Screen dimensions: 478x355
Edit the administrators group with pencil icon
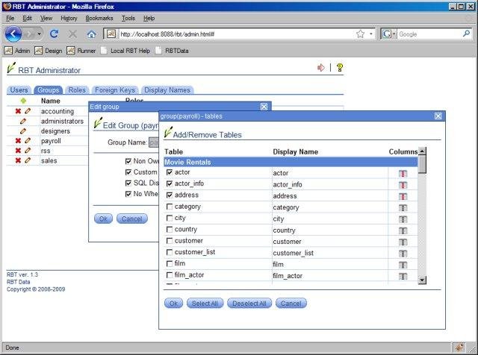(23, 121)
